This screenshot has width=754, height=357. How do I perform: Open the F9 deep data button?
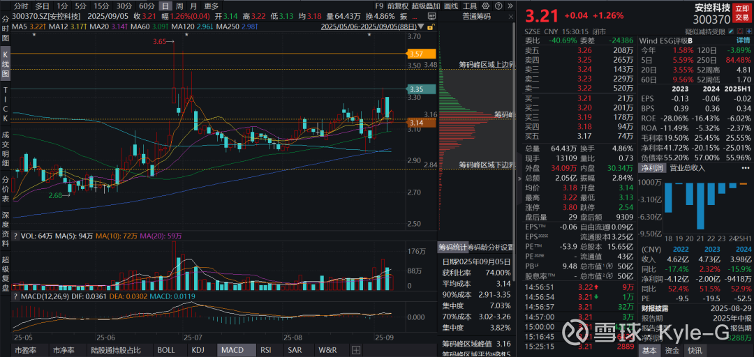click(x=379, y=6)
